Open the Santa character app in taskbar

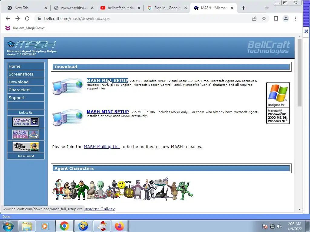coord(102,226)
